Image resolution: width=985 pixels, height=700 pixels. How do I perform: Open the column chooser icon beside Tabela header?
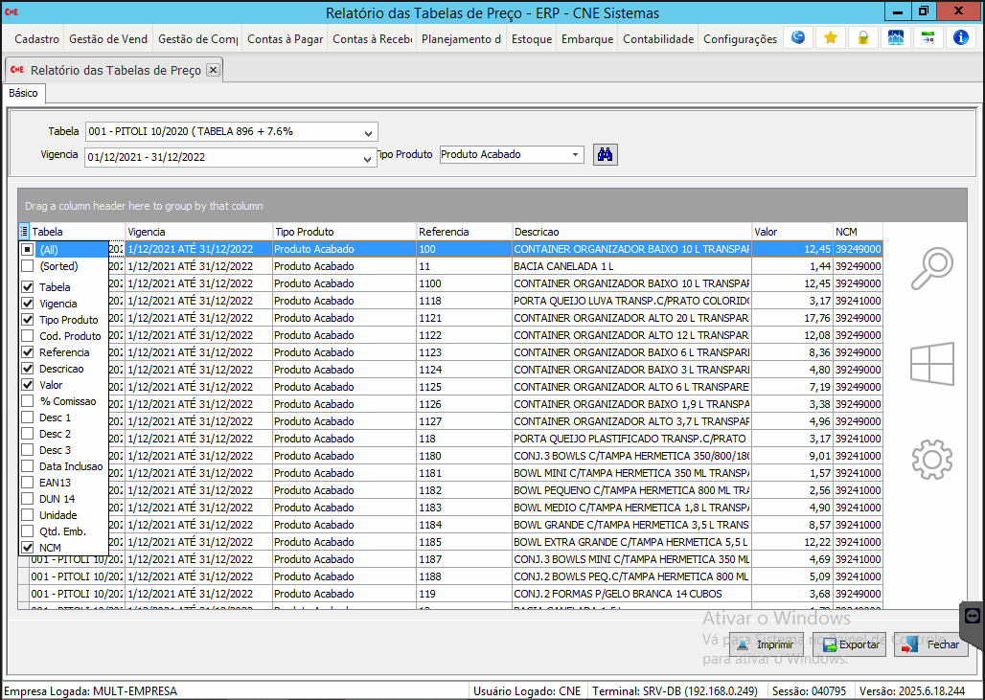coord(24,232)
